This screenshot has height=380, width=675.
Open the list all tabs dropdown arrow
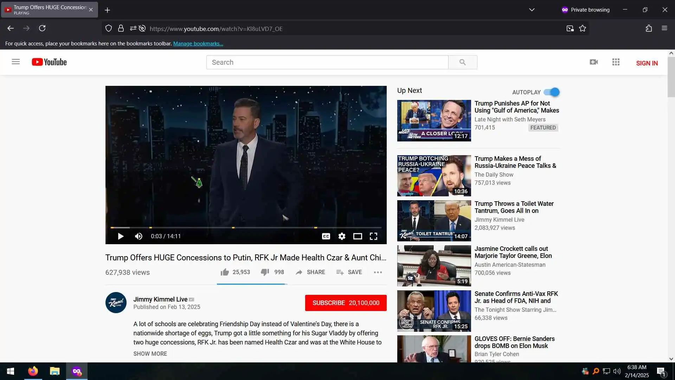tap(532, 10)
